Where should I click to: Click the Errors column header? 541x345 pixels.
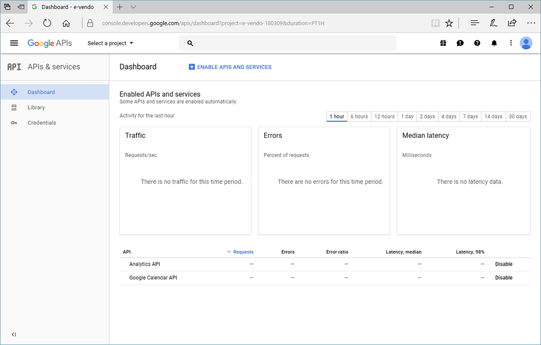pyautogui.click(x=288, y=252)
